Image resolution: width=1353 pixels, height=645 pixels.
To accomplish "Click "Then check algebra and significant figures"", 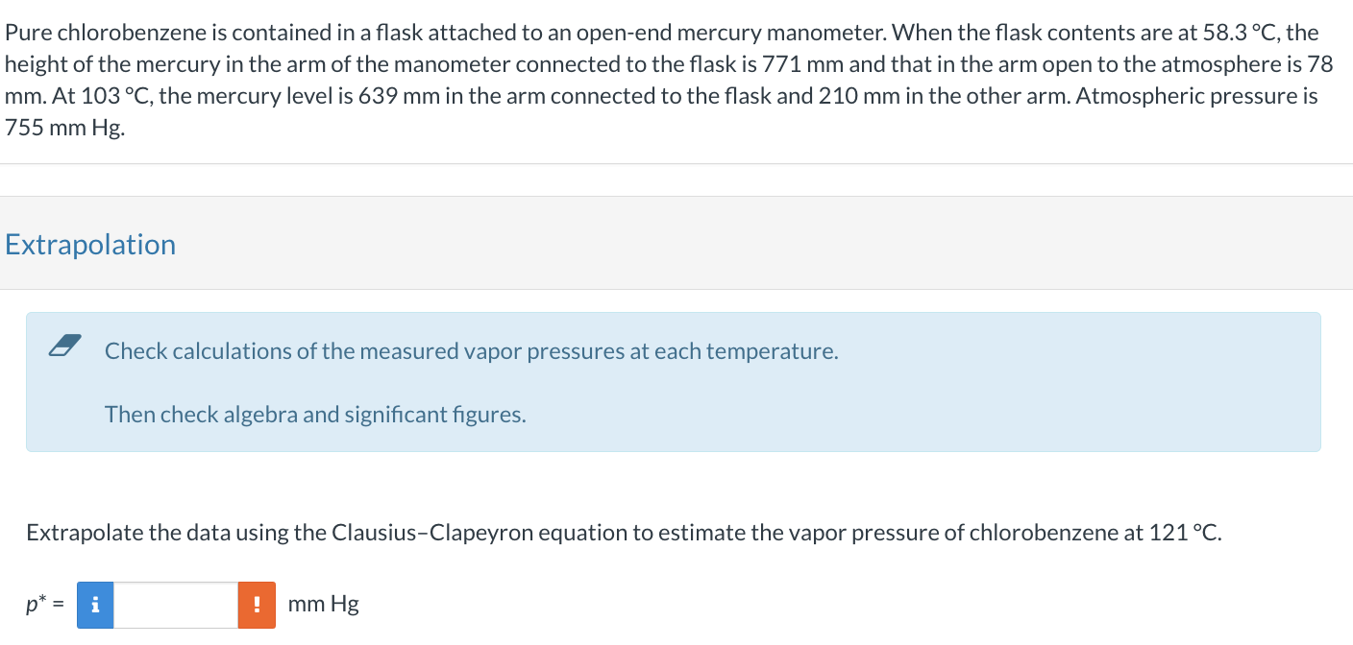I will coord(316,414).
